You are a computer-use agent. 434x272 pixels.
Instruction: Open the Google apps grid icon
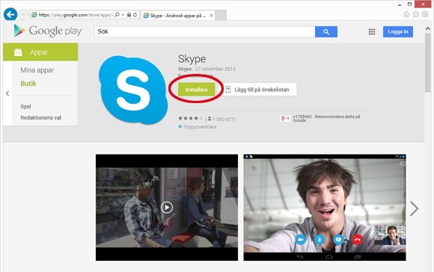(372, 32)
